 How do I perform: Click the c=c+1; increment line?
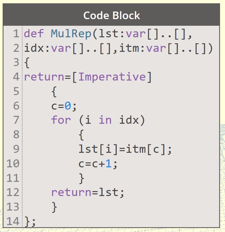[x=98, y=164]
